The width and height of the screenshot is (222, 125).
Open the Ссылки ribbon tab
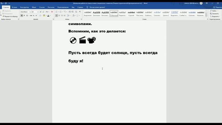(x=42, y=7)
